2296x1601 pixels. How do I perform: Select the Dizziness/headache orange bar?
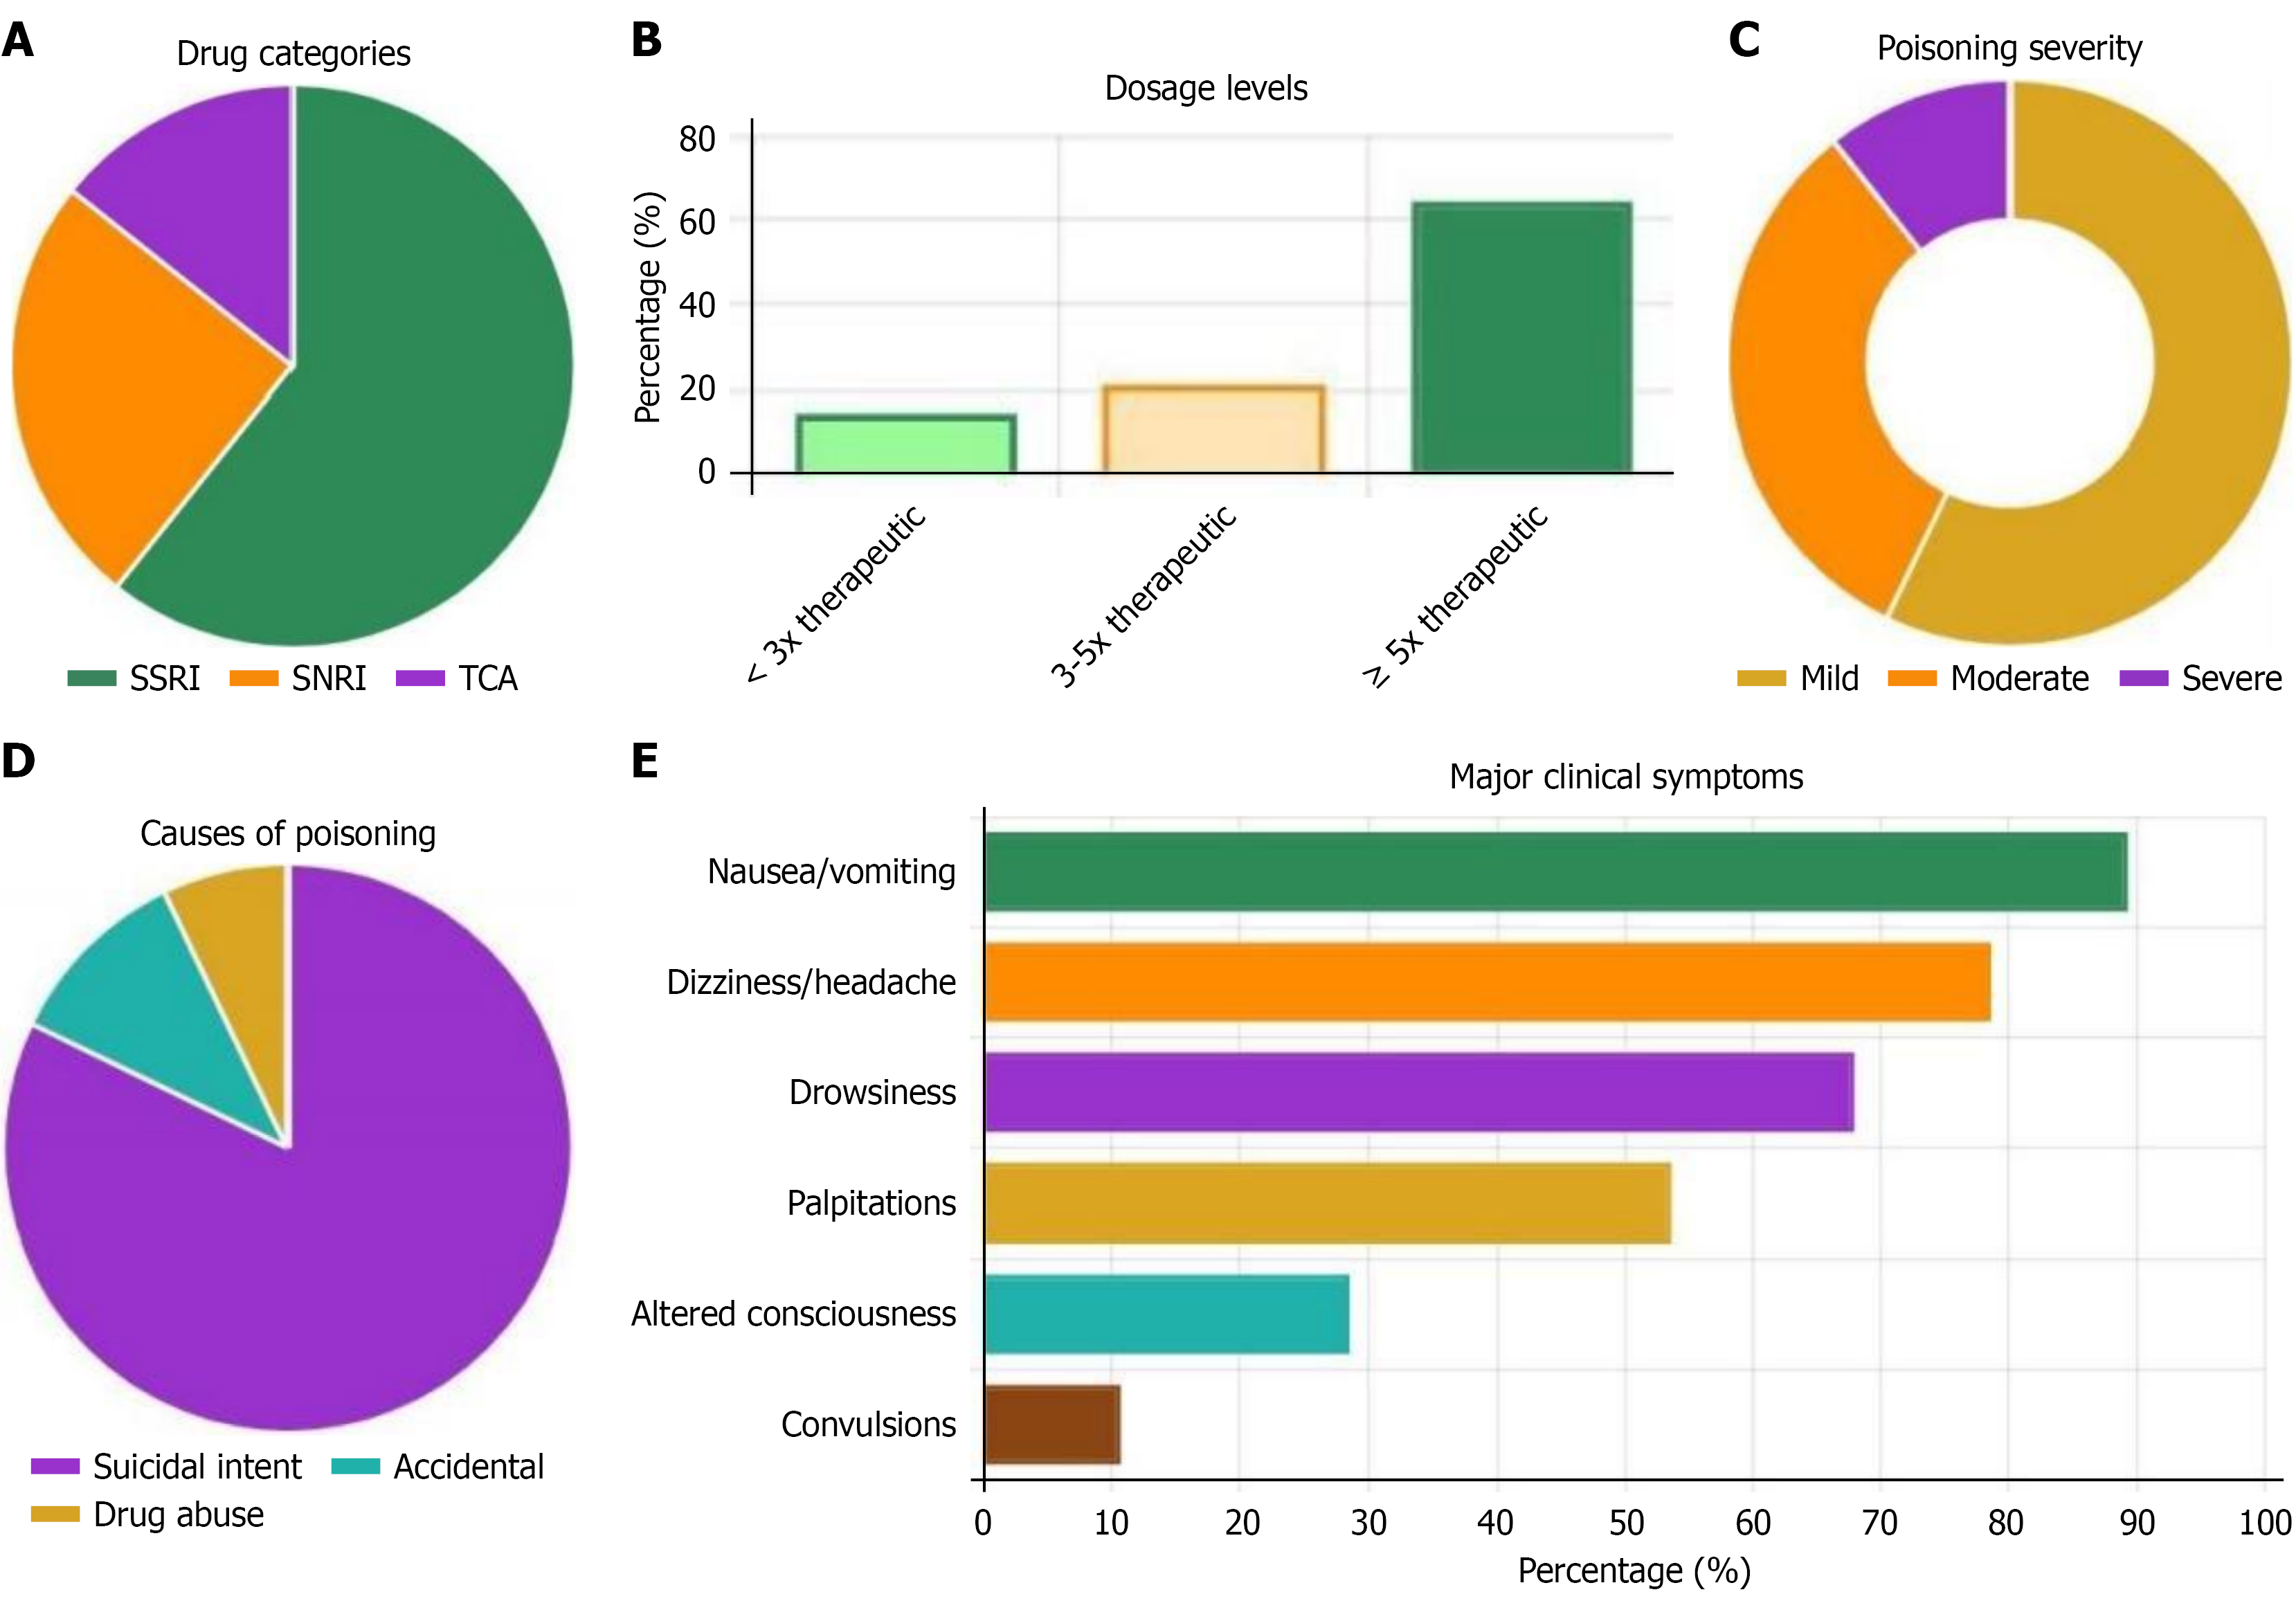point(1487,982)
